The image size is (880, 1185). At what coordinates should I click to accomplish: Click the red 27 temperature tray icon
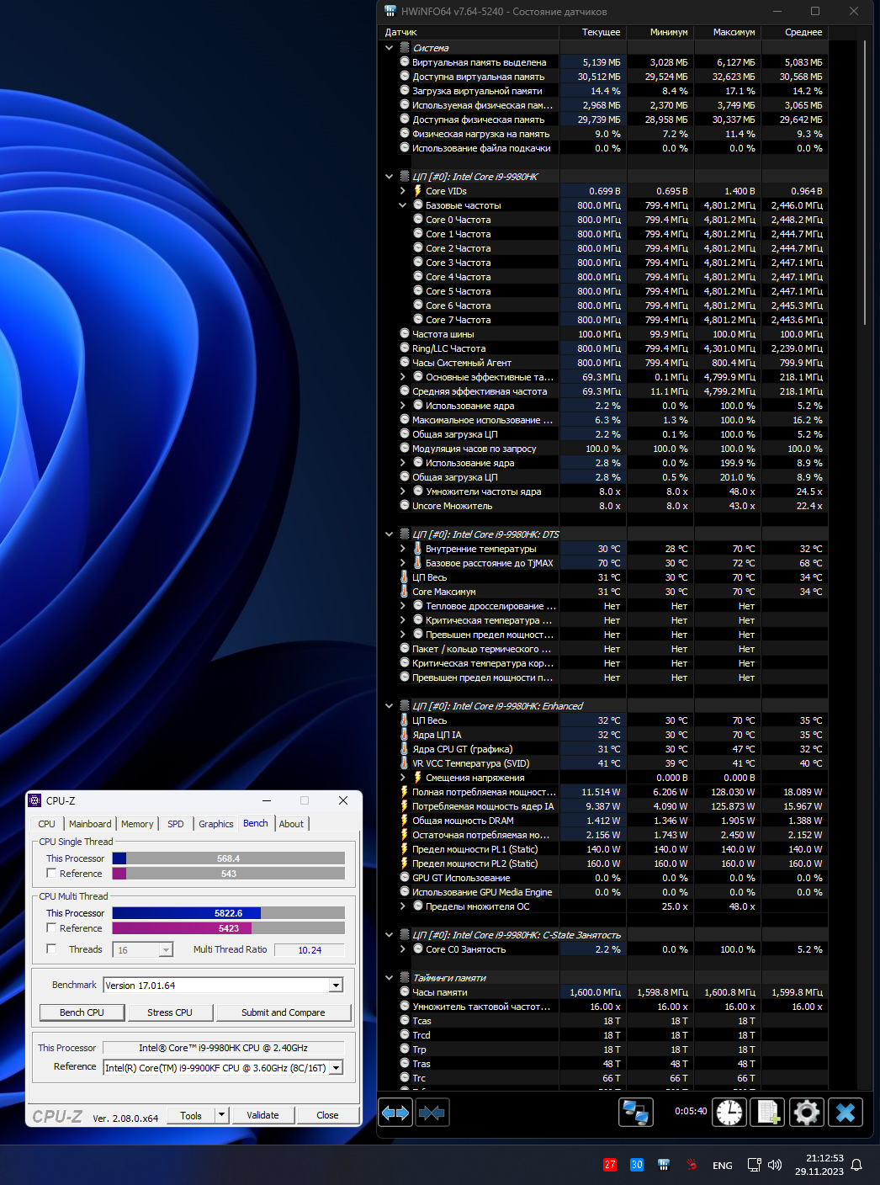pyautogui.click(x=610, y=1165)
